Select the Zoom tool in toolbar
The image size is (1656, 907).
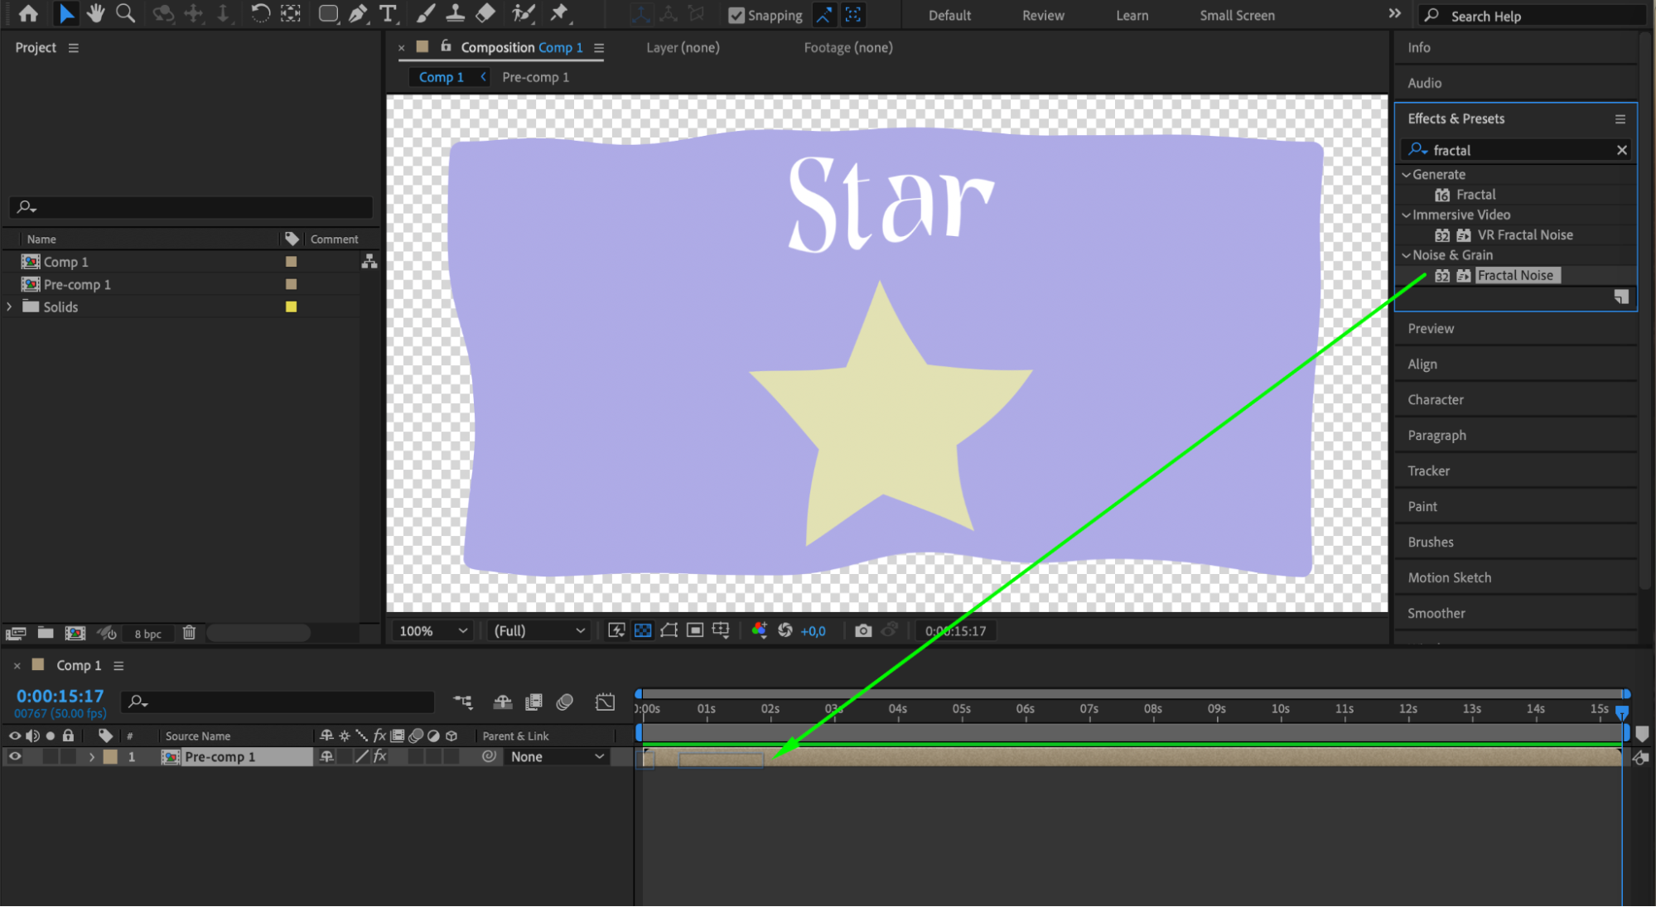pyautogui.click(x=125, y=13)
